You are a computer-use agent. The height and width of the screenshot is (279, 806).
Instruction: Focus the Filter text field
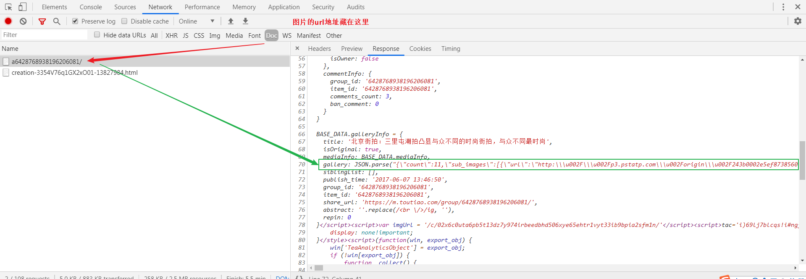[x=44, y=35]
